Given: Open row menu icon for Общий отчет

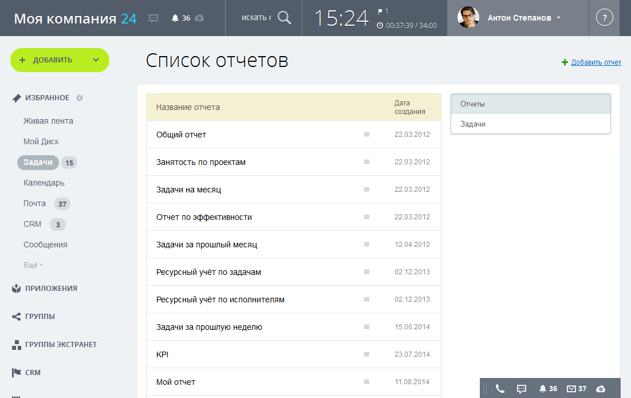Looking at the screenshot, I should [366, 135].
